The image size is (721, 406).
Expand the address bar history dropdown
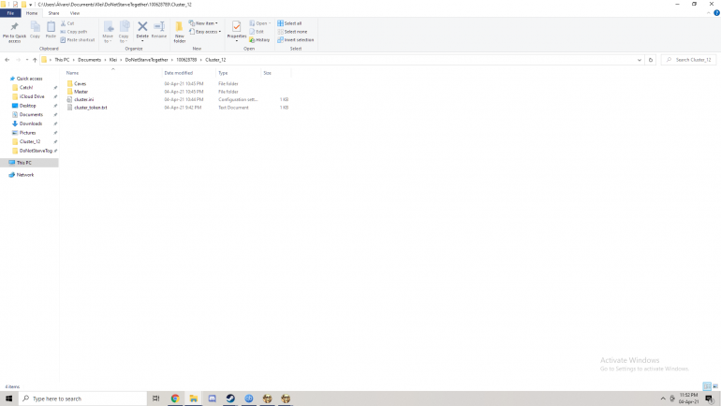640,60
